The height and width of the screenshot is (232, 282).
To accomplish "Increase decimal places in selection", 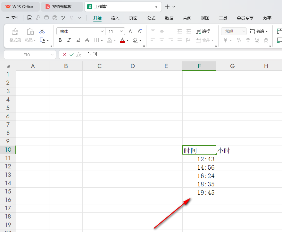I will (257, 40).
